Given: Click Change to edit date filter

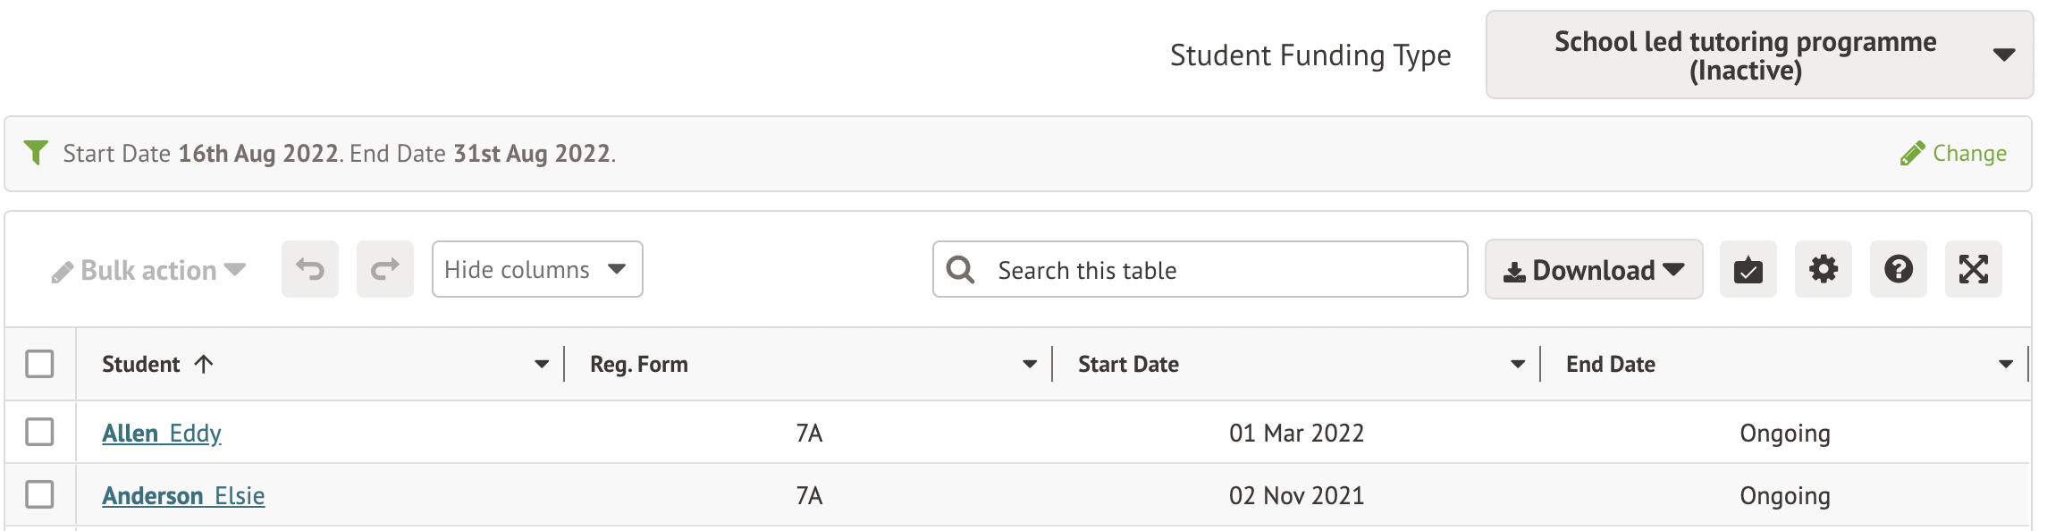Looking at the screenshot, I should coord(1954,154).
